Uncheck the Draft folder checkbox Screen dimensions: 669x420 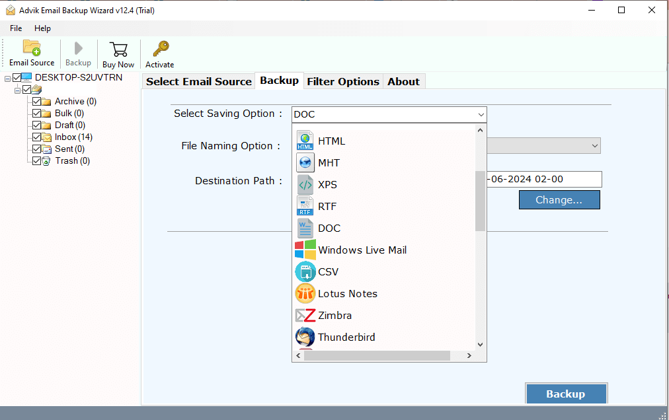coord(37,125)
